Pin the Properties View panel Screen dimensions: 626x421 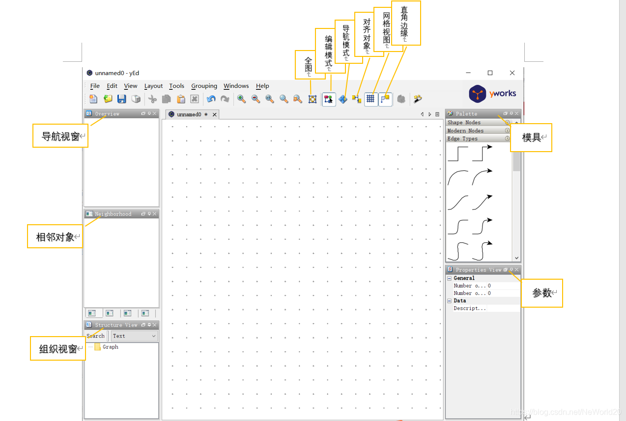click(511, 270)
